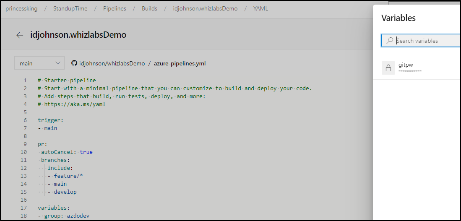Click the Variables panel heading

(x=398, y=18)
